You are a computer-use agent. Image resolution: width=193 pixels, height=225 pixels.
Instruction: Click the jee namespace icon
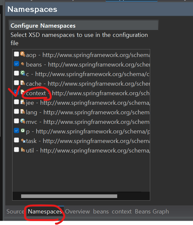[23, 102]
